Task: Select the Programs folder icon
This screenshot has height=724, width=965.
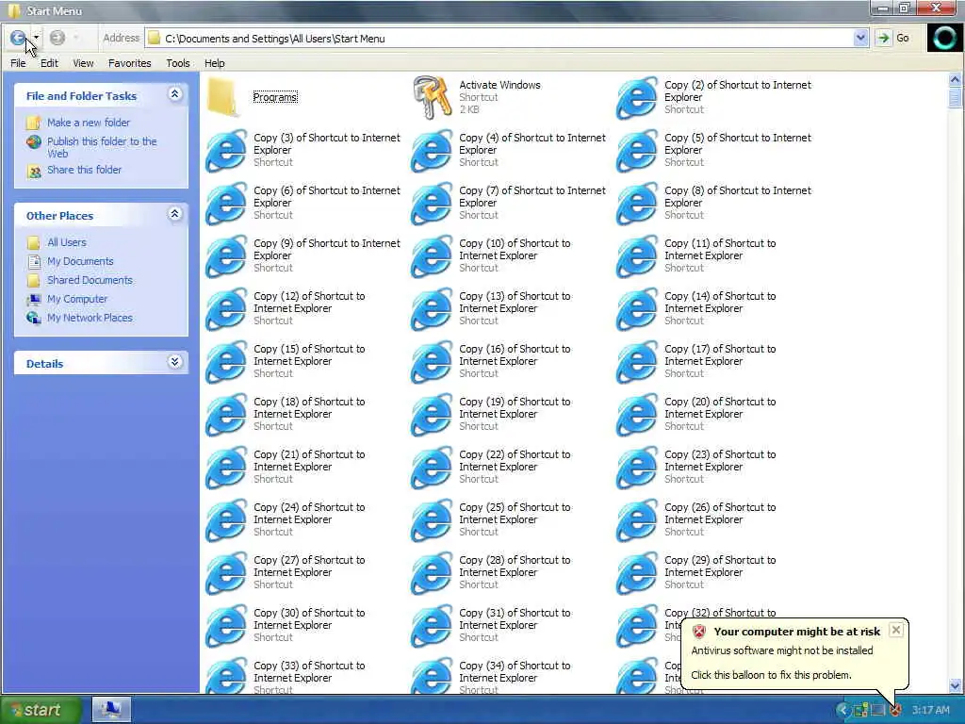Action: (x=223, y=97)
